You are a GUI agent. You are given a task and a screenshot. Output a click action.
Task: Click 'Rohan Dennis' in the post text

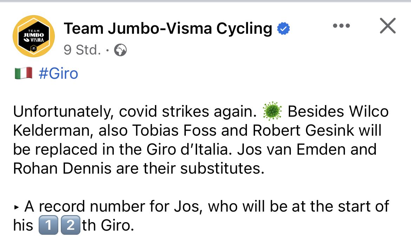click(61, 168)
